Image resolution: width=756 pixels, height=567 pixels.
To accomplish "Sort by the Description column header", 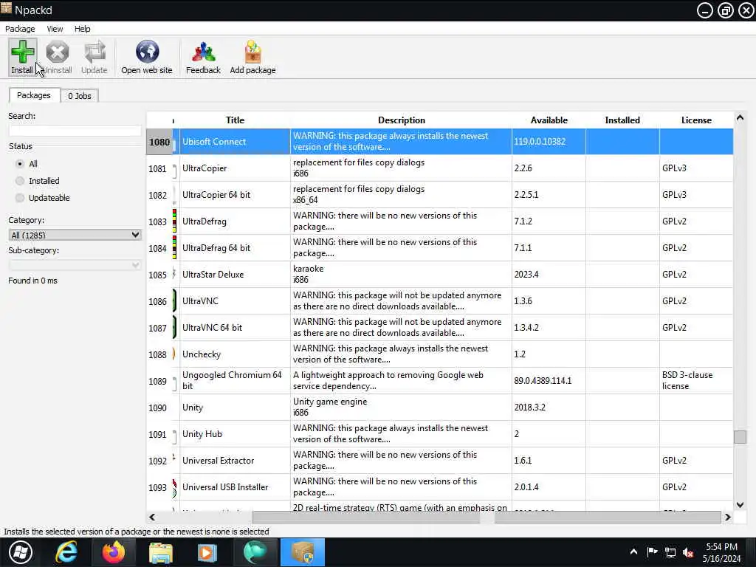I will (x=401, y=120).
